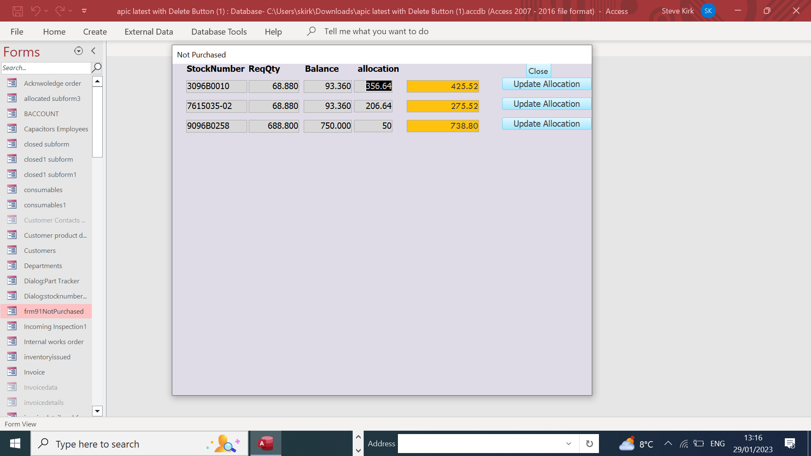Click Update Allocation for stock 7615035-02
The image size is (811, 456).
547,104
